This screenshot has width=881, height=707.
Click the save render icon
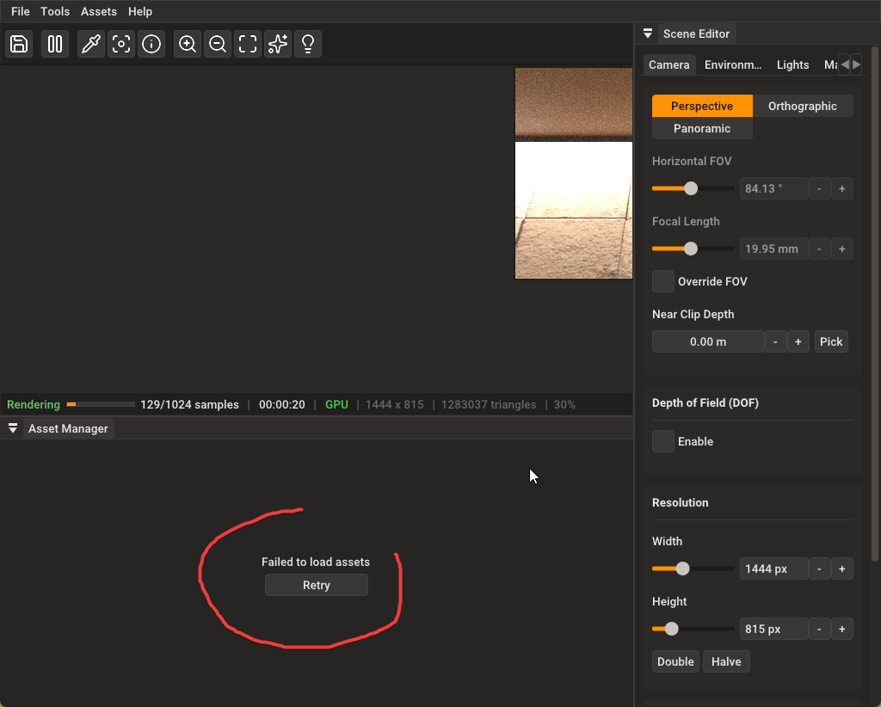[x=19, y=44]
